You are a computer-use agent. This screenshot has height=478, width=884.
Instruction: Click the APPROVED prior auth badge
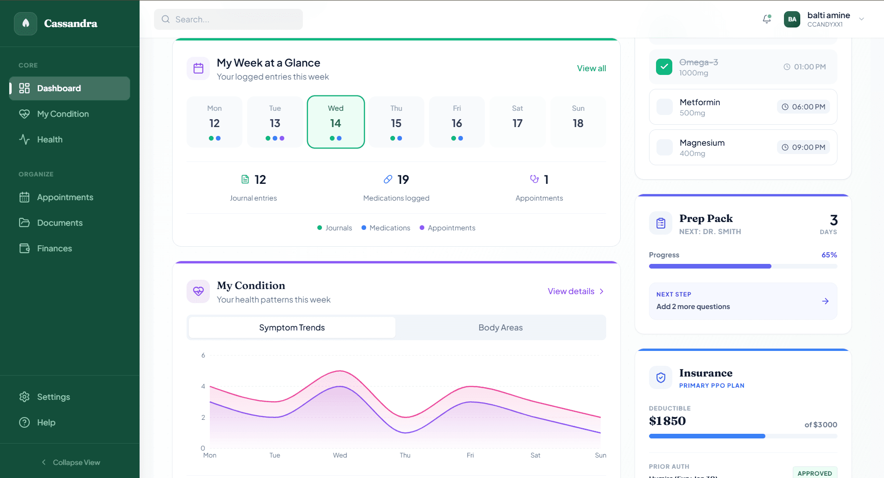click(x=815, y=472)
